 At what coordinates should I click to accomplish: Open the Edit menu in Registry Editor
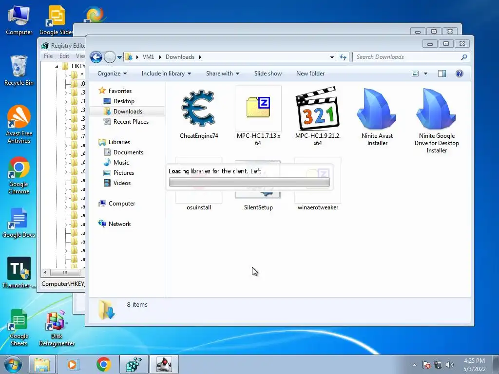(64, 56)
